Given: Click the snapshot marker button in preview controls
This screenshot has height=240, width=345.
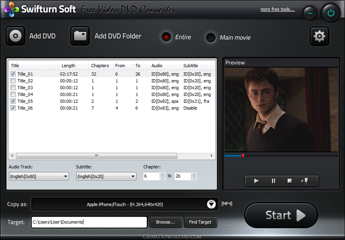Looking at the screenshot, I should (x=305, y=181).
